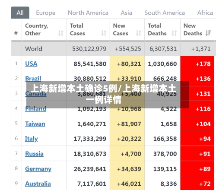
Task: Select USA new cases +80,321
Action: pos(129,64)
